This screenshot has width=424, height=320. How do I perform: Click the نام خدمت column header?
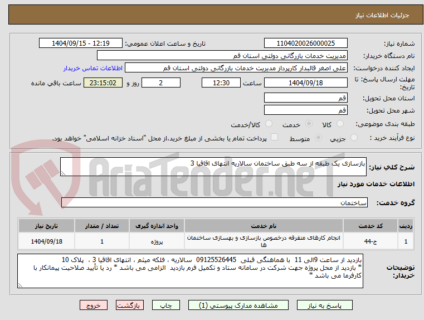(264, 226)
